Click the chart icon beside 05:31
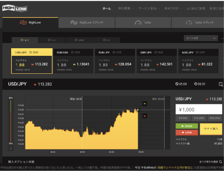This screenshot has width=224, height=171. (x=221, y=84)
